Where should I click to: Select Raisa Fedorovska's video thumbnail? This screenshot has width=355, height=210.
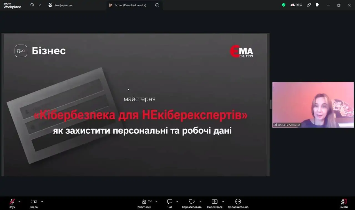313,105
